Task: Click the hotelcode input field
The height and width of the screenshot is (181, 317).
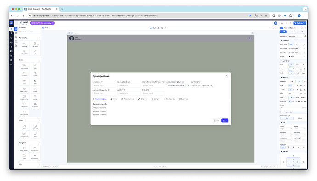Action: click(x=104, y=85)
